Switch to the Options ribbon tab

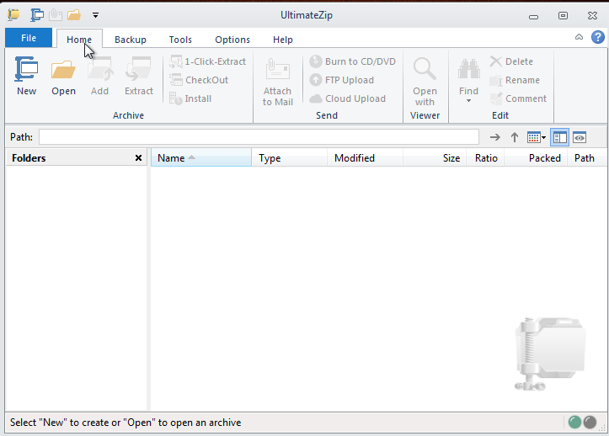tap(232, 40)
